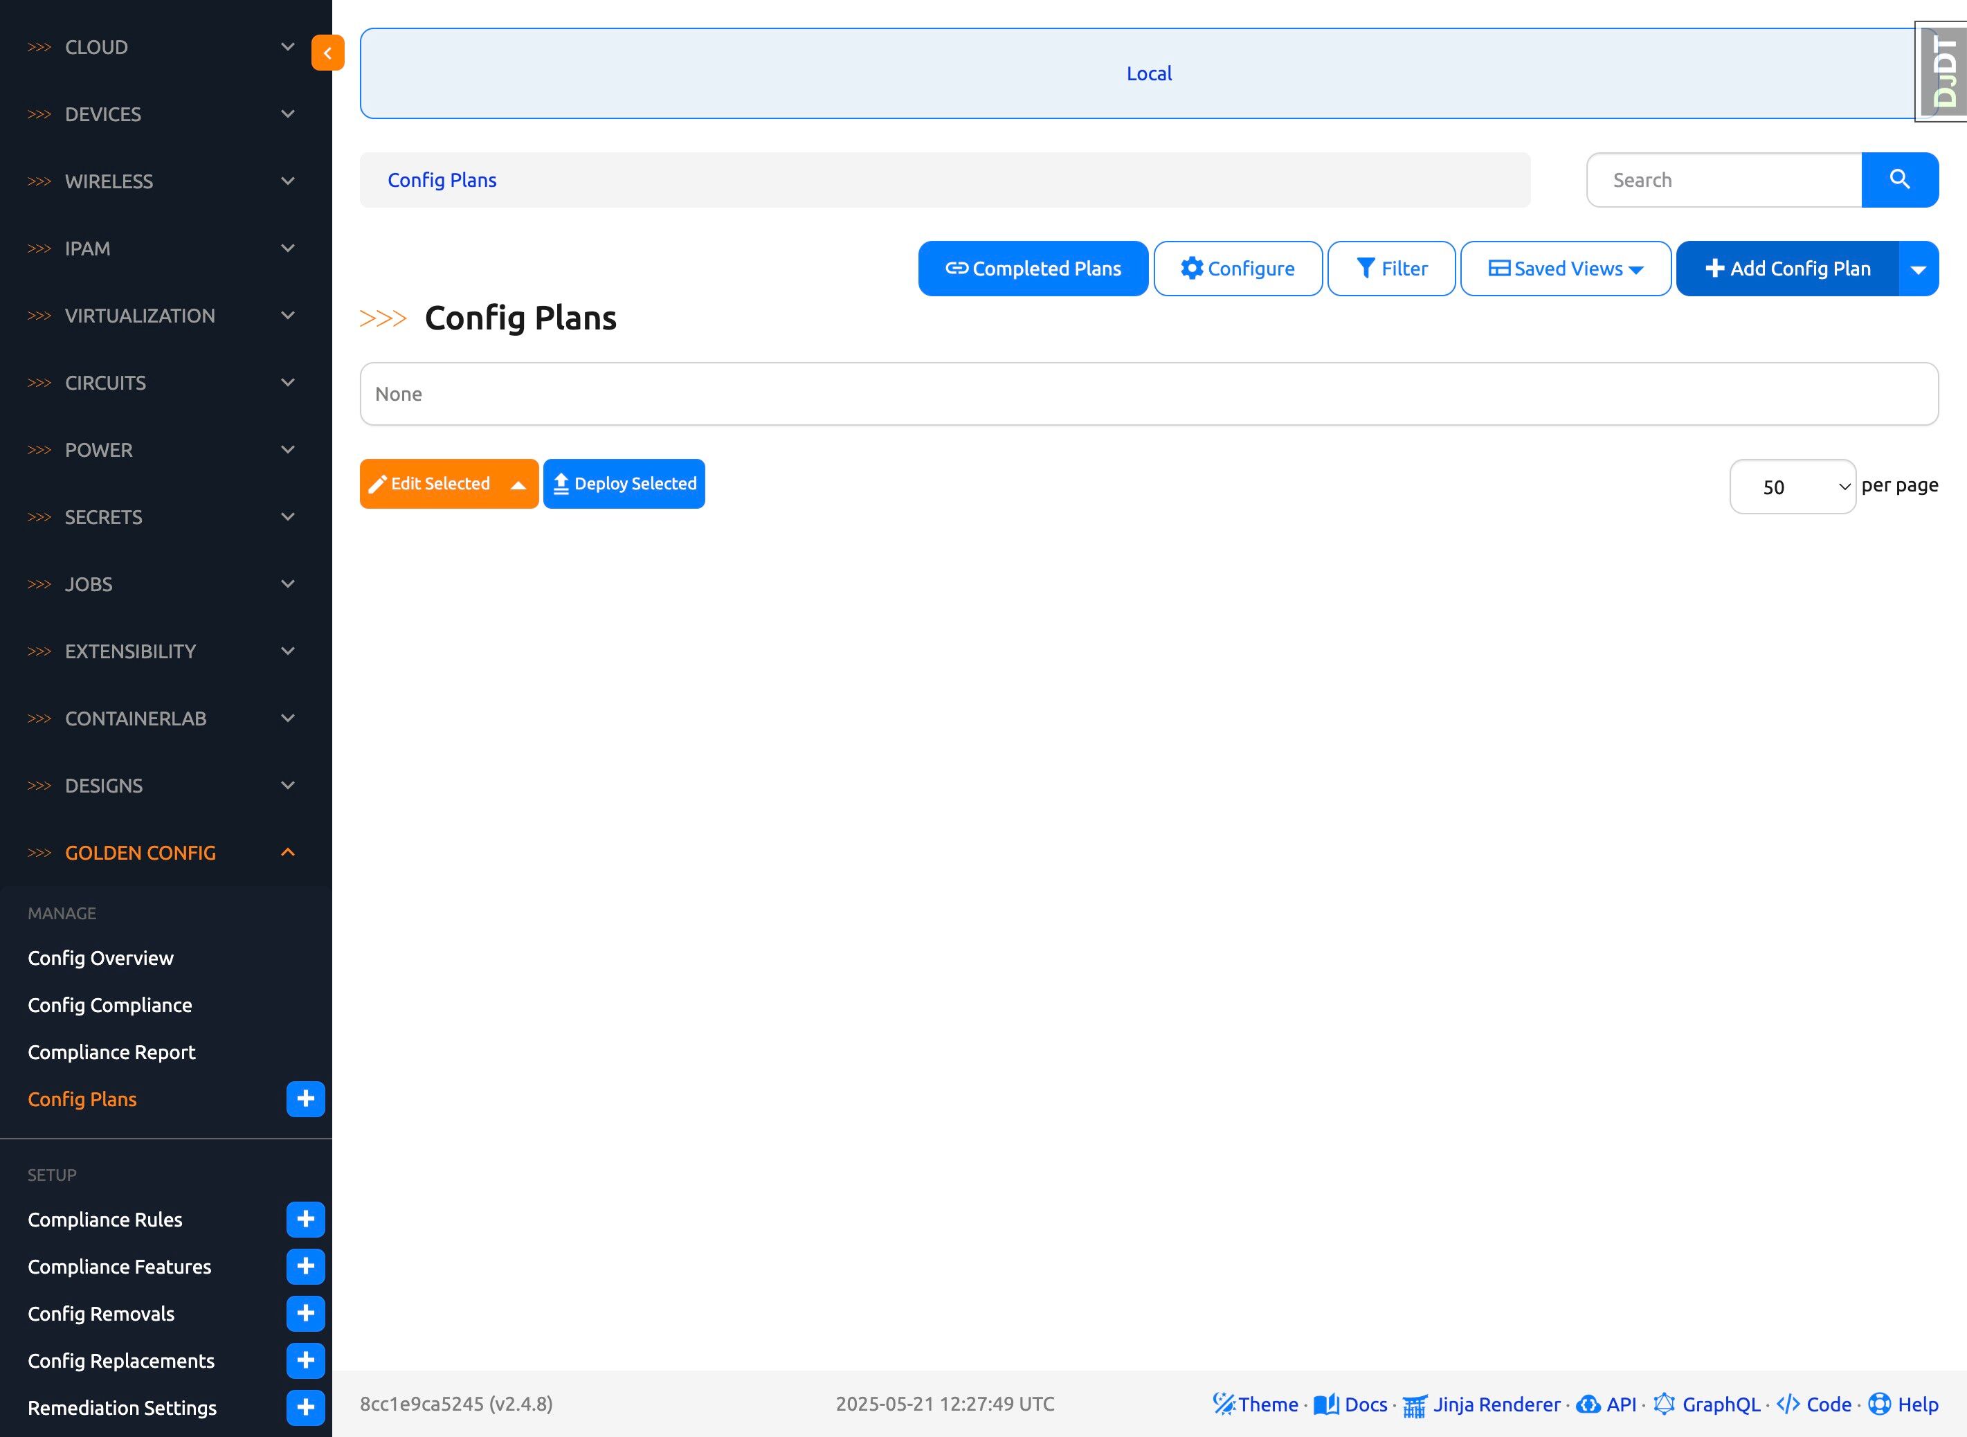Screen dimensions: 1967x1437
Task: Open Config Compliance from the sidebar
Action: pyautogui.click(x=109, y=1004)
